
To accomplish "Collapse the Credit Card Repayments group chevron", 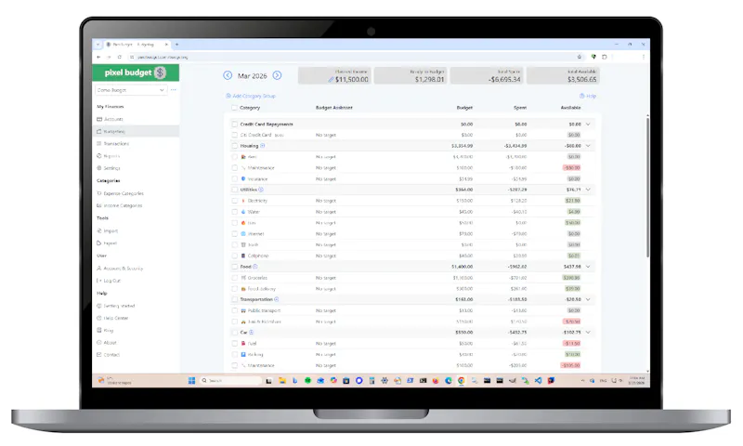I will click(x=588, y=125).
